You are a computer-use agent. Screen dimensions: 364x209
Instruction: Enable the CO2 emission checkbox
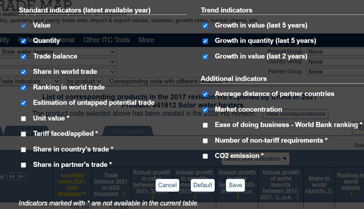[205, 156]
